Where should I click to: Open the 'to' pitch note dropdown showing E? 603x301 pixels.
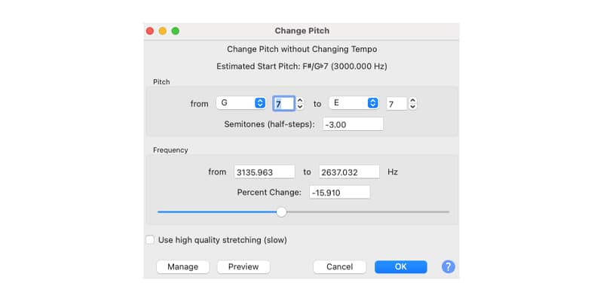[354, 103]
